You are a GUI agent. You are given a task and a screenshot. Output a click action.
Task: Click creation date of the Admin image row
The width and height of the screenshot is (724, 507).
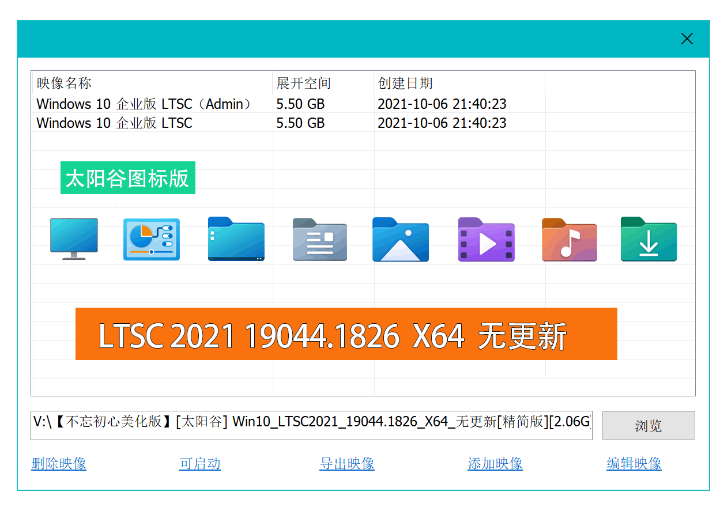click(442, 104)
